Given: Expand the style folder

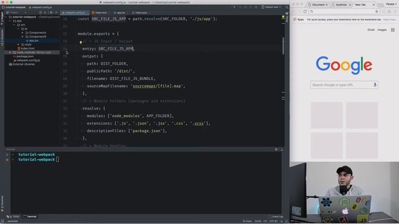Looking at the screenshot, I should click(18, 44).
